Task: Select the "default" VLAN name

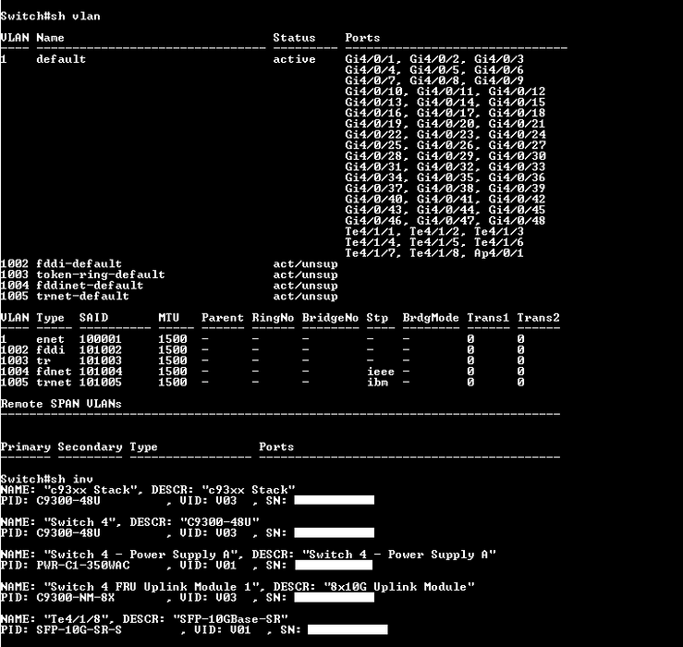Action: pos(61,59)
